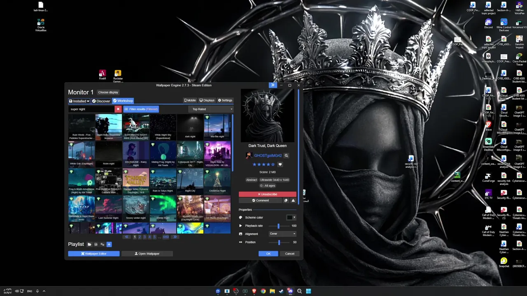527x296 pixels.
Task: Open the Settings section
Action: tap(225, 100)
